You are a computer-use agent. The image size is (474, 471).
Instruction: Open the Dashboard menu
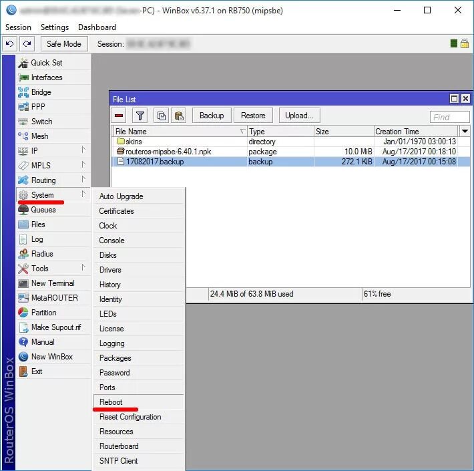tap(97, 27)
